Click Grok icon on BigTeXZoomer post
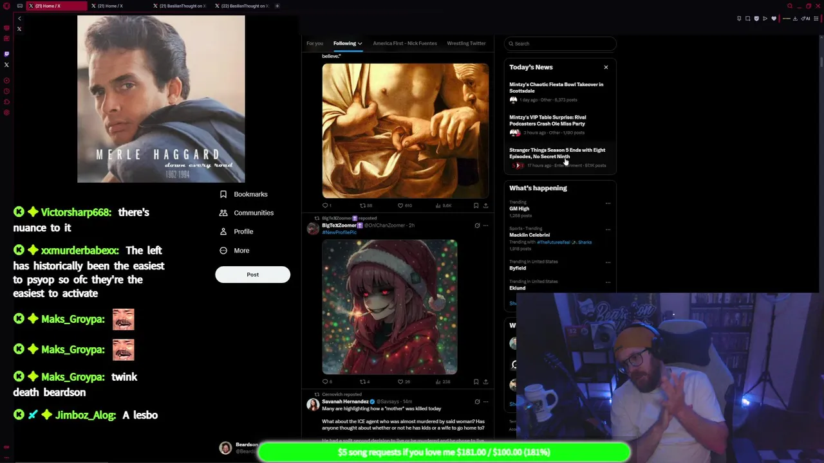This screenshot has height=463, width=824. pos(477,226)
